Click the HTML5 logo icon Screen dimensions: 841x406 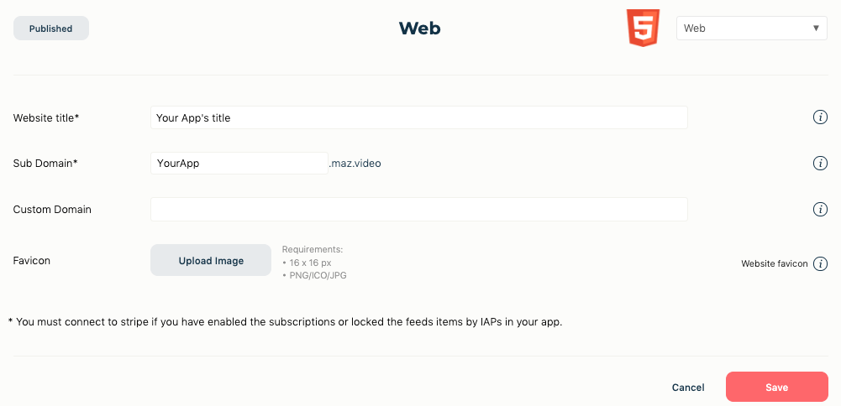(643, 28)
